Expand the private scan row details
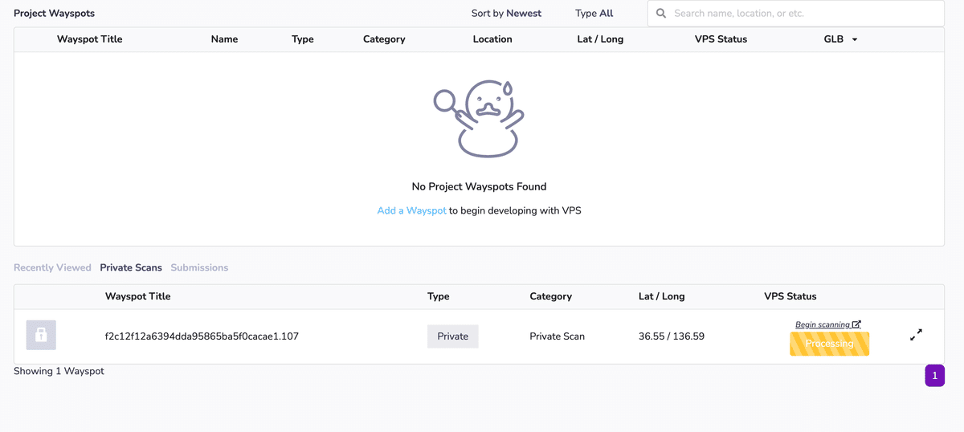964x432 pixels. (916, 335)
